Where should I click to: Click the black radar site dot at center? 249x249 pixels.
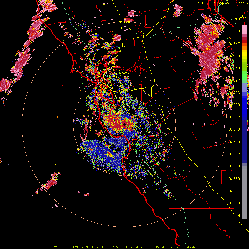coord(125,124)
